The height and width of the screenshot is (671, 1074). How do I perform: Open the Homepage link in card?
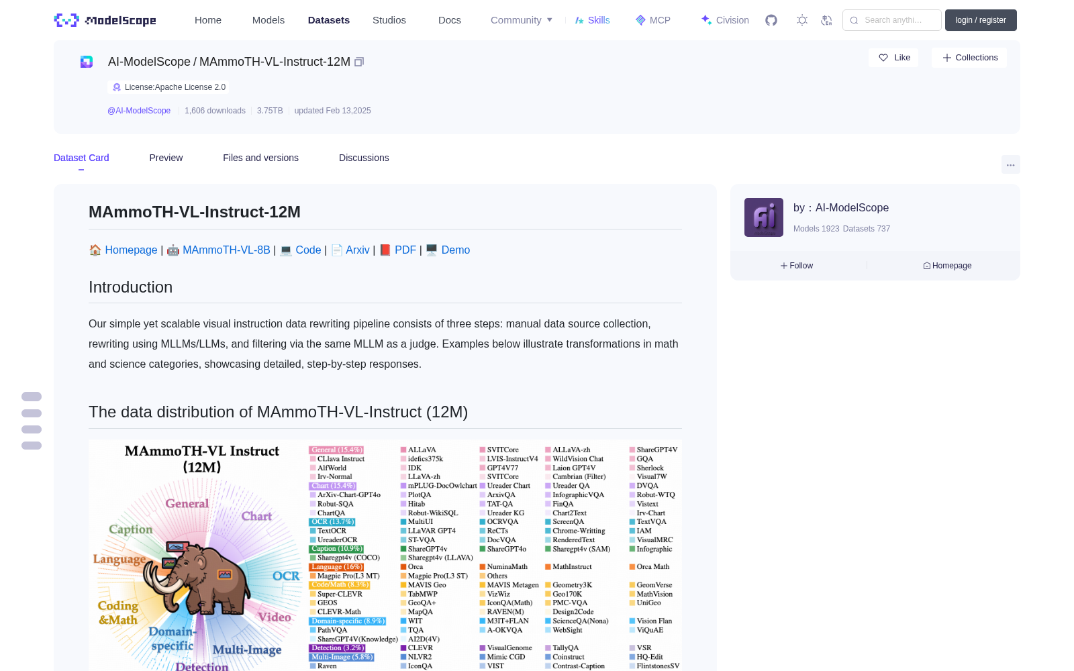click(x=131, y=250)
